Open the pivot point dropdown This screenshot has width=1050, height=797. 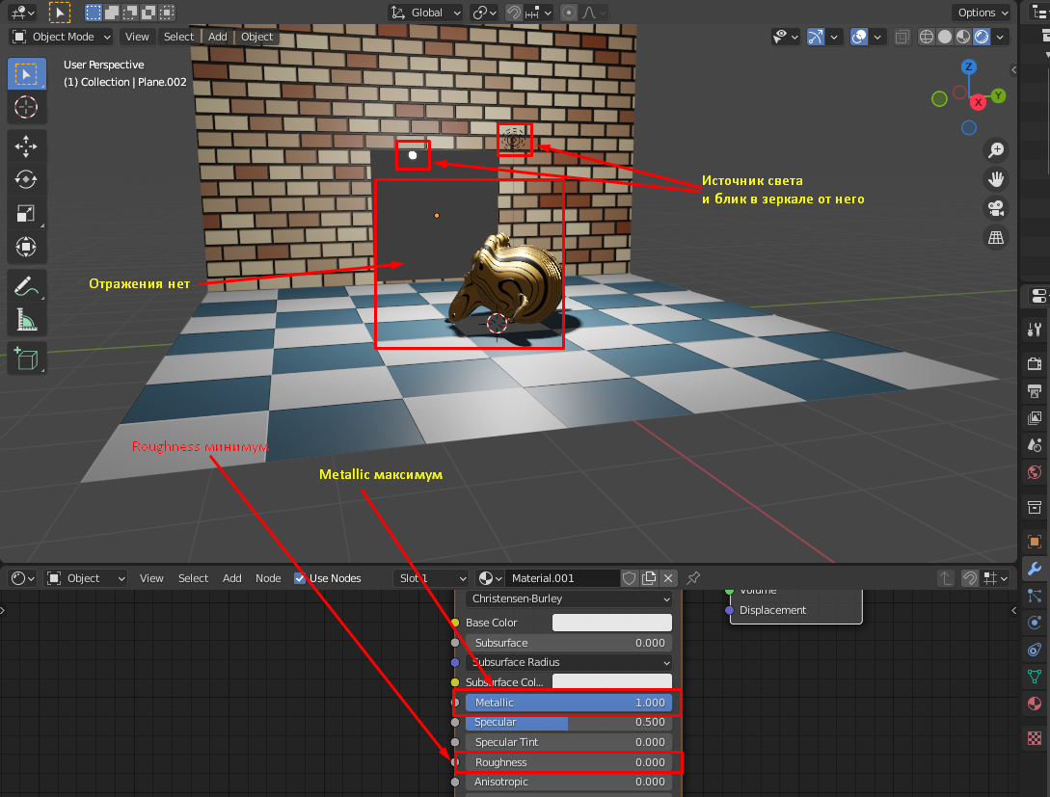pos(484,13)
